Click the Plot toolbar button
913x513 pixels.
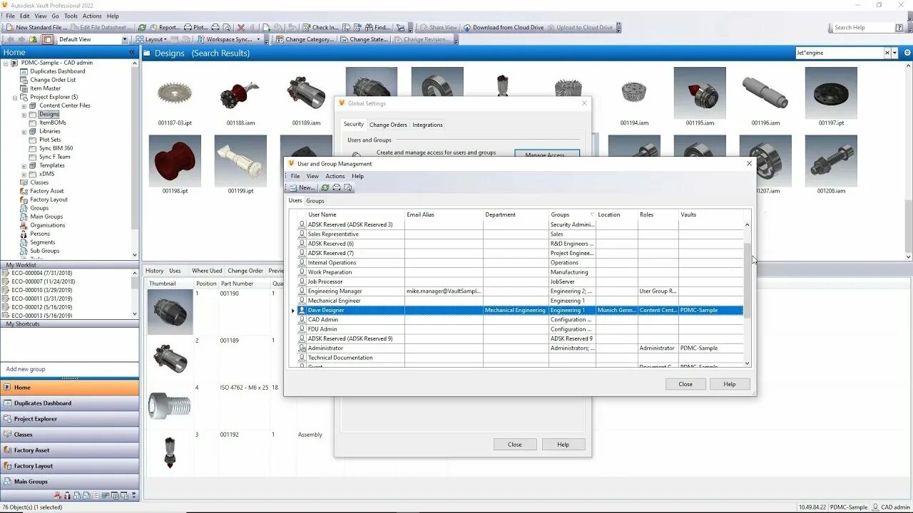coord(195,27)
